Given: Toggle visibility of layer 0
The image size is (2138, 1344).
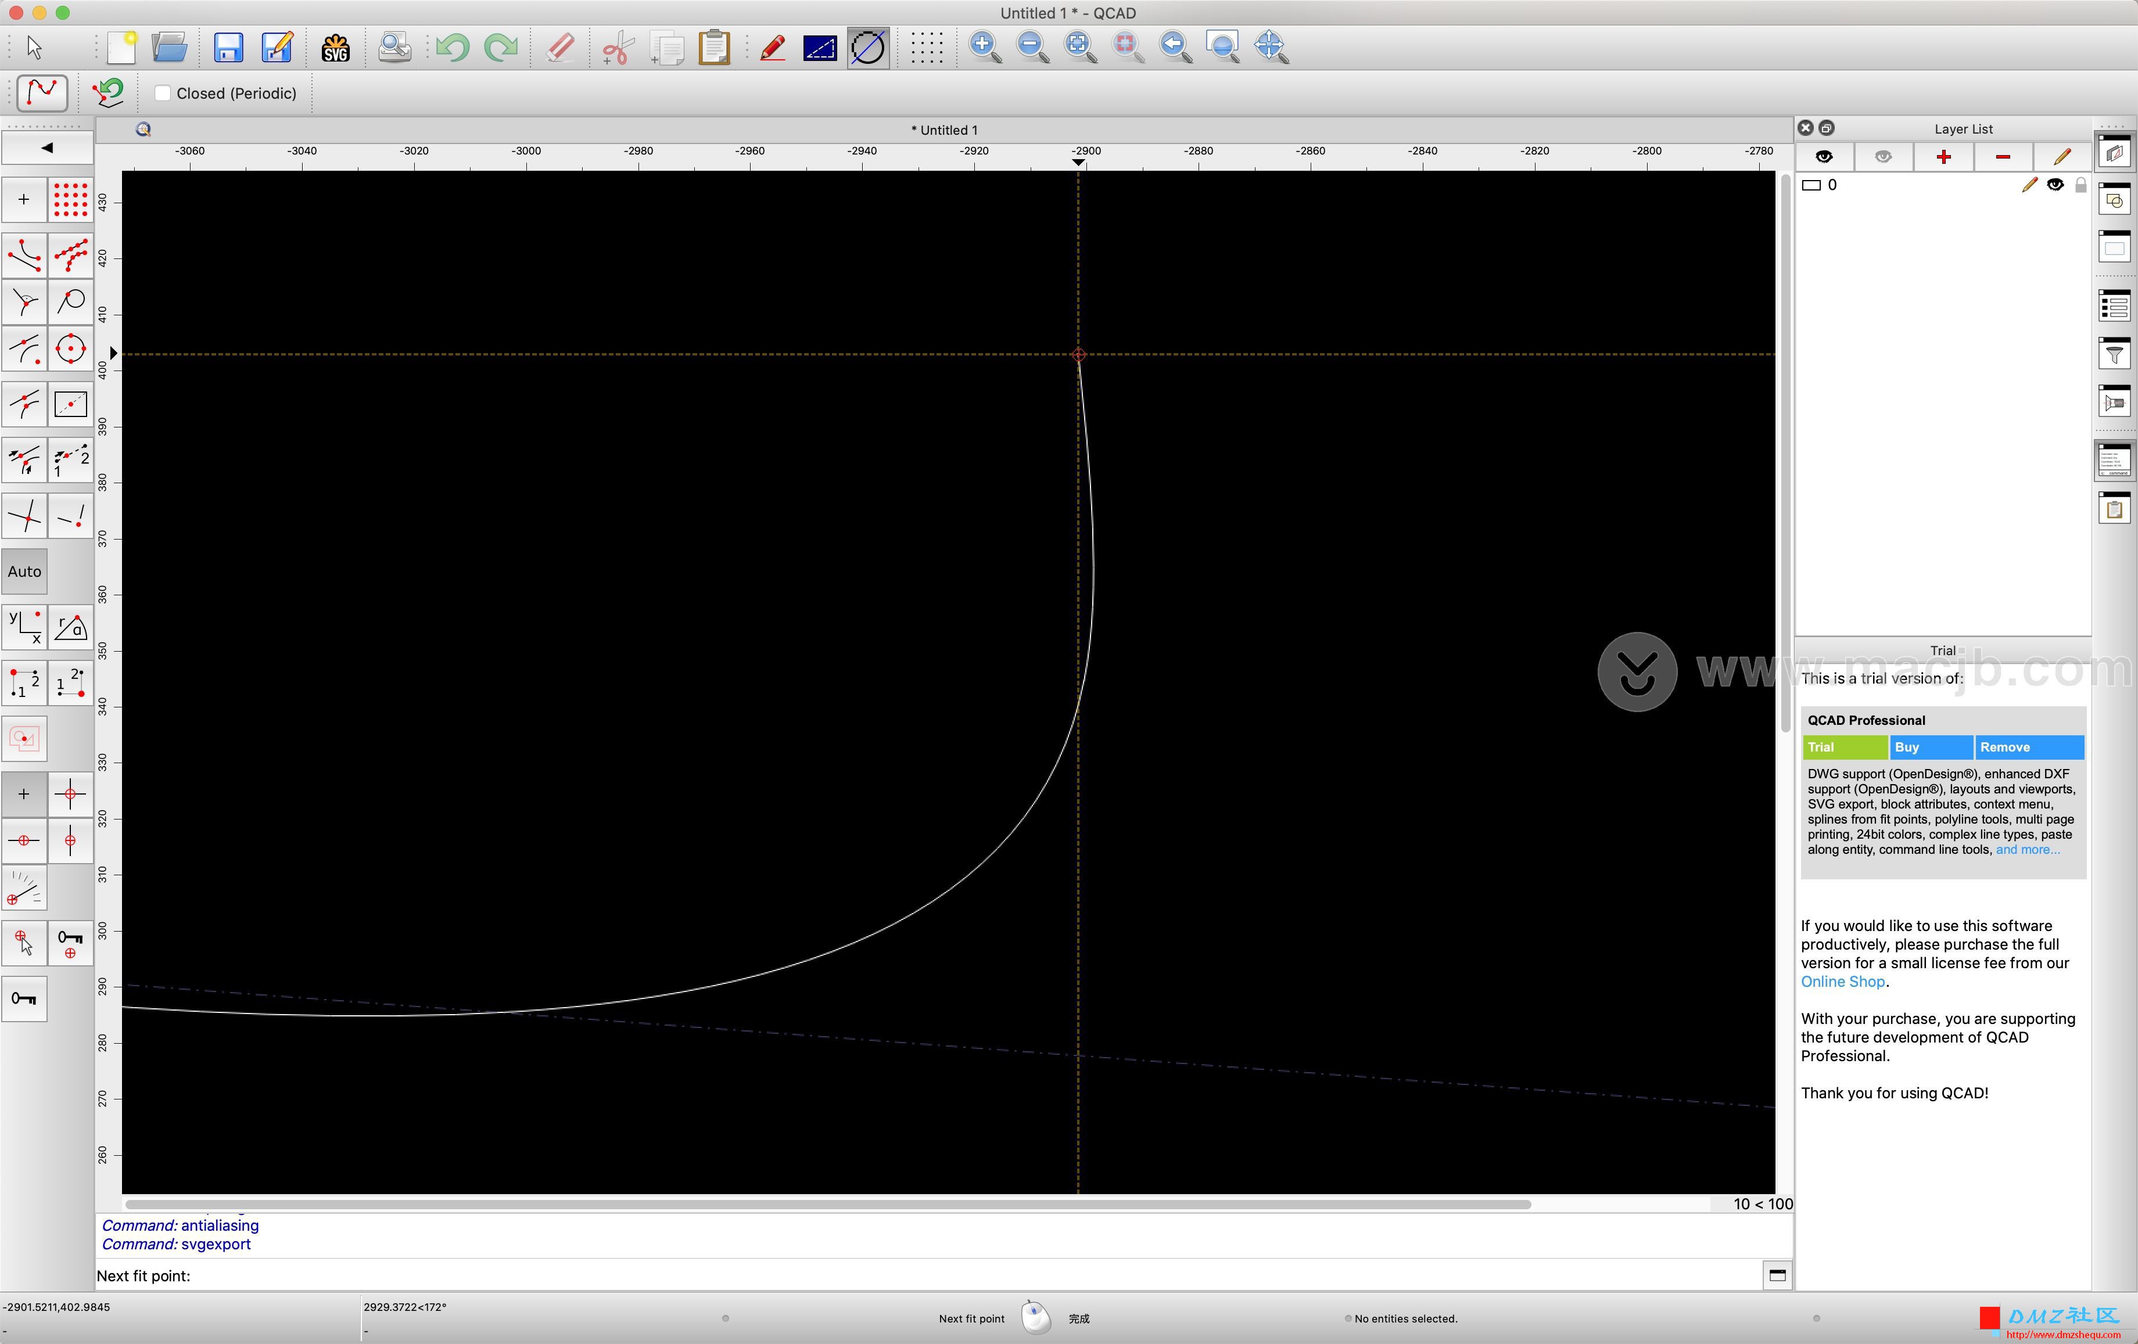Looking at the screenshot, I should point(2056,185).
